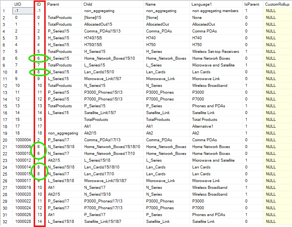Select the IsParent column header

(253, 4)
